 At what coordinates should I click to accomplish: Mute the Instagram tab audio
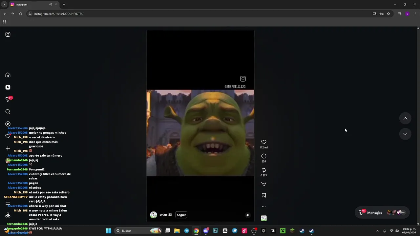point(51,5)
